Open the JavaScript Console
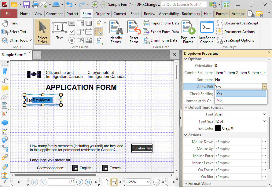This screenshot has width=272, height=187. pyautogui.click(x=207, y=32)
